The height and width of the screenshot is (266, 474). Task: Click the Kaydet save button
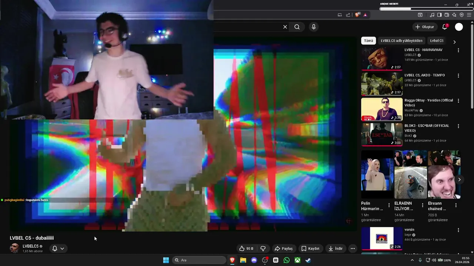pyautogui.click(x=310, y=249)
